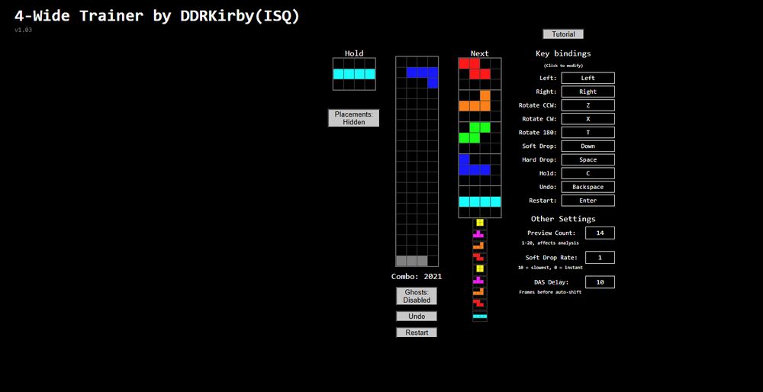763x392 pixels.
Task: Click the 'v1.03' version text
Action: [x=24, y=31]
